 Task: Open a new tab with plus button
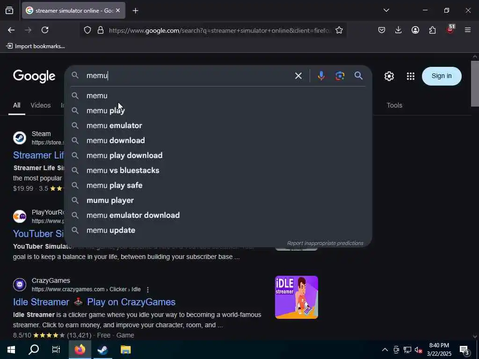pos(135,11)
